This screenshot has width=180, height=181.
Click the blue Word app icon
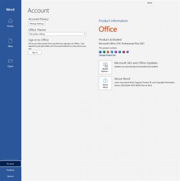click(100, 52)
